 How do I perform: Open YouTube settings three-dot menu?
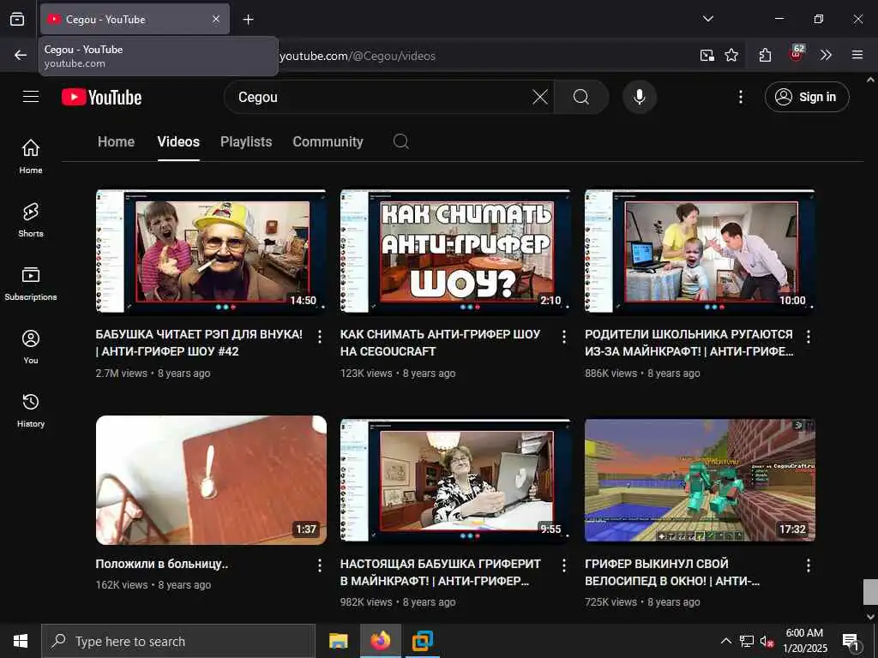click(x=741, y=97)
